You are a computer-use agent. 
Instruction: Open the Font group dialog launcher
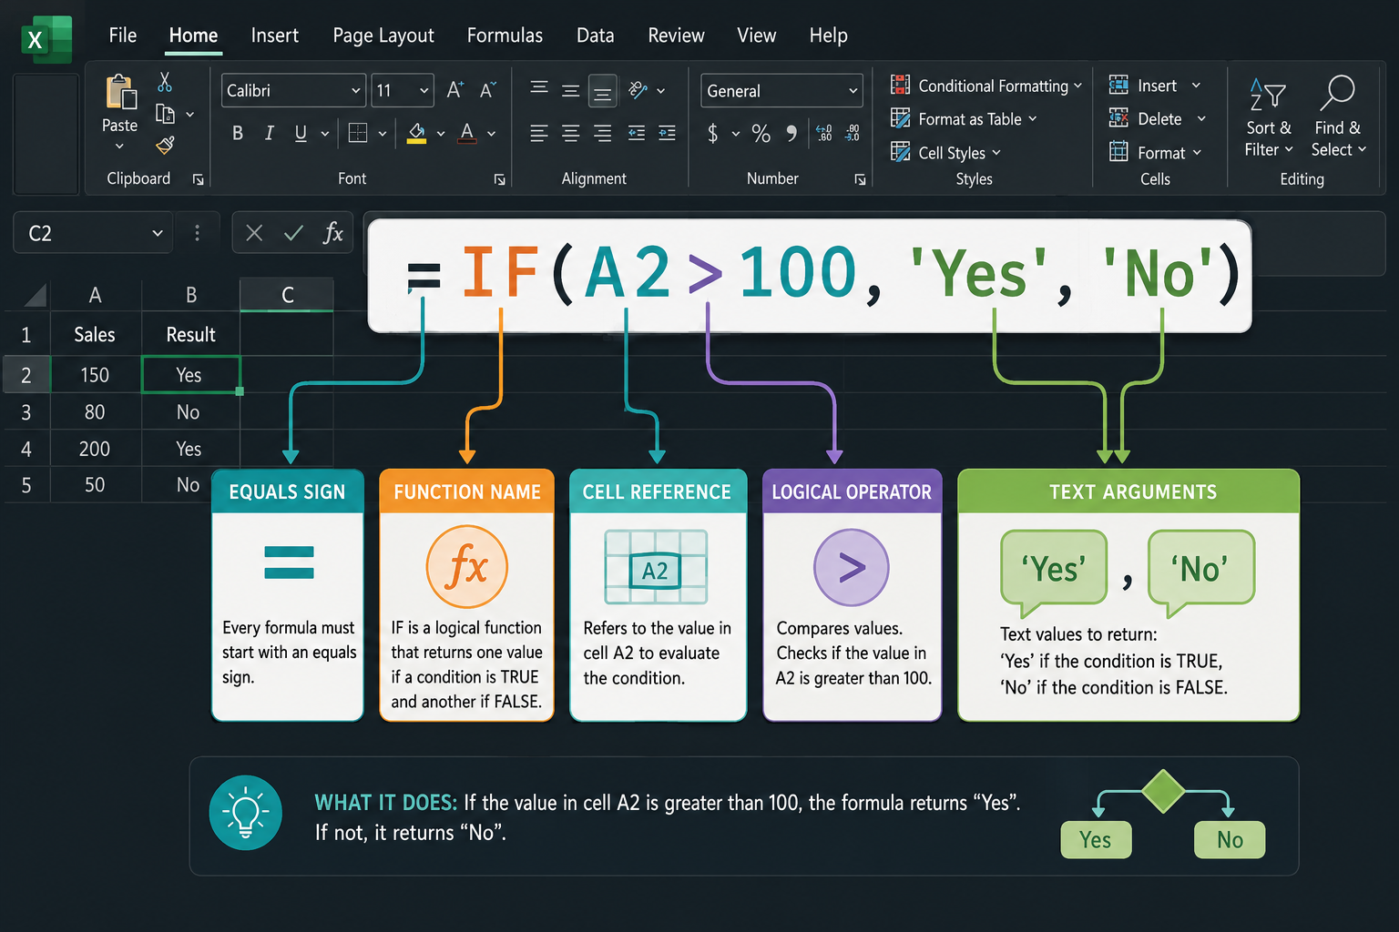[499, 180]
